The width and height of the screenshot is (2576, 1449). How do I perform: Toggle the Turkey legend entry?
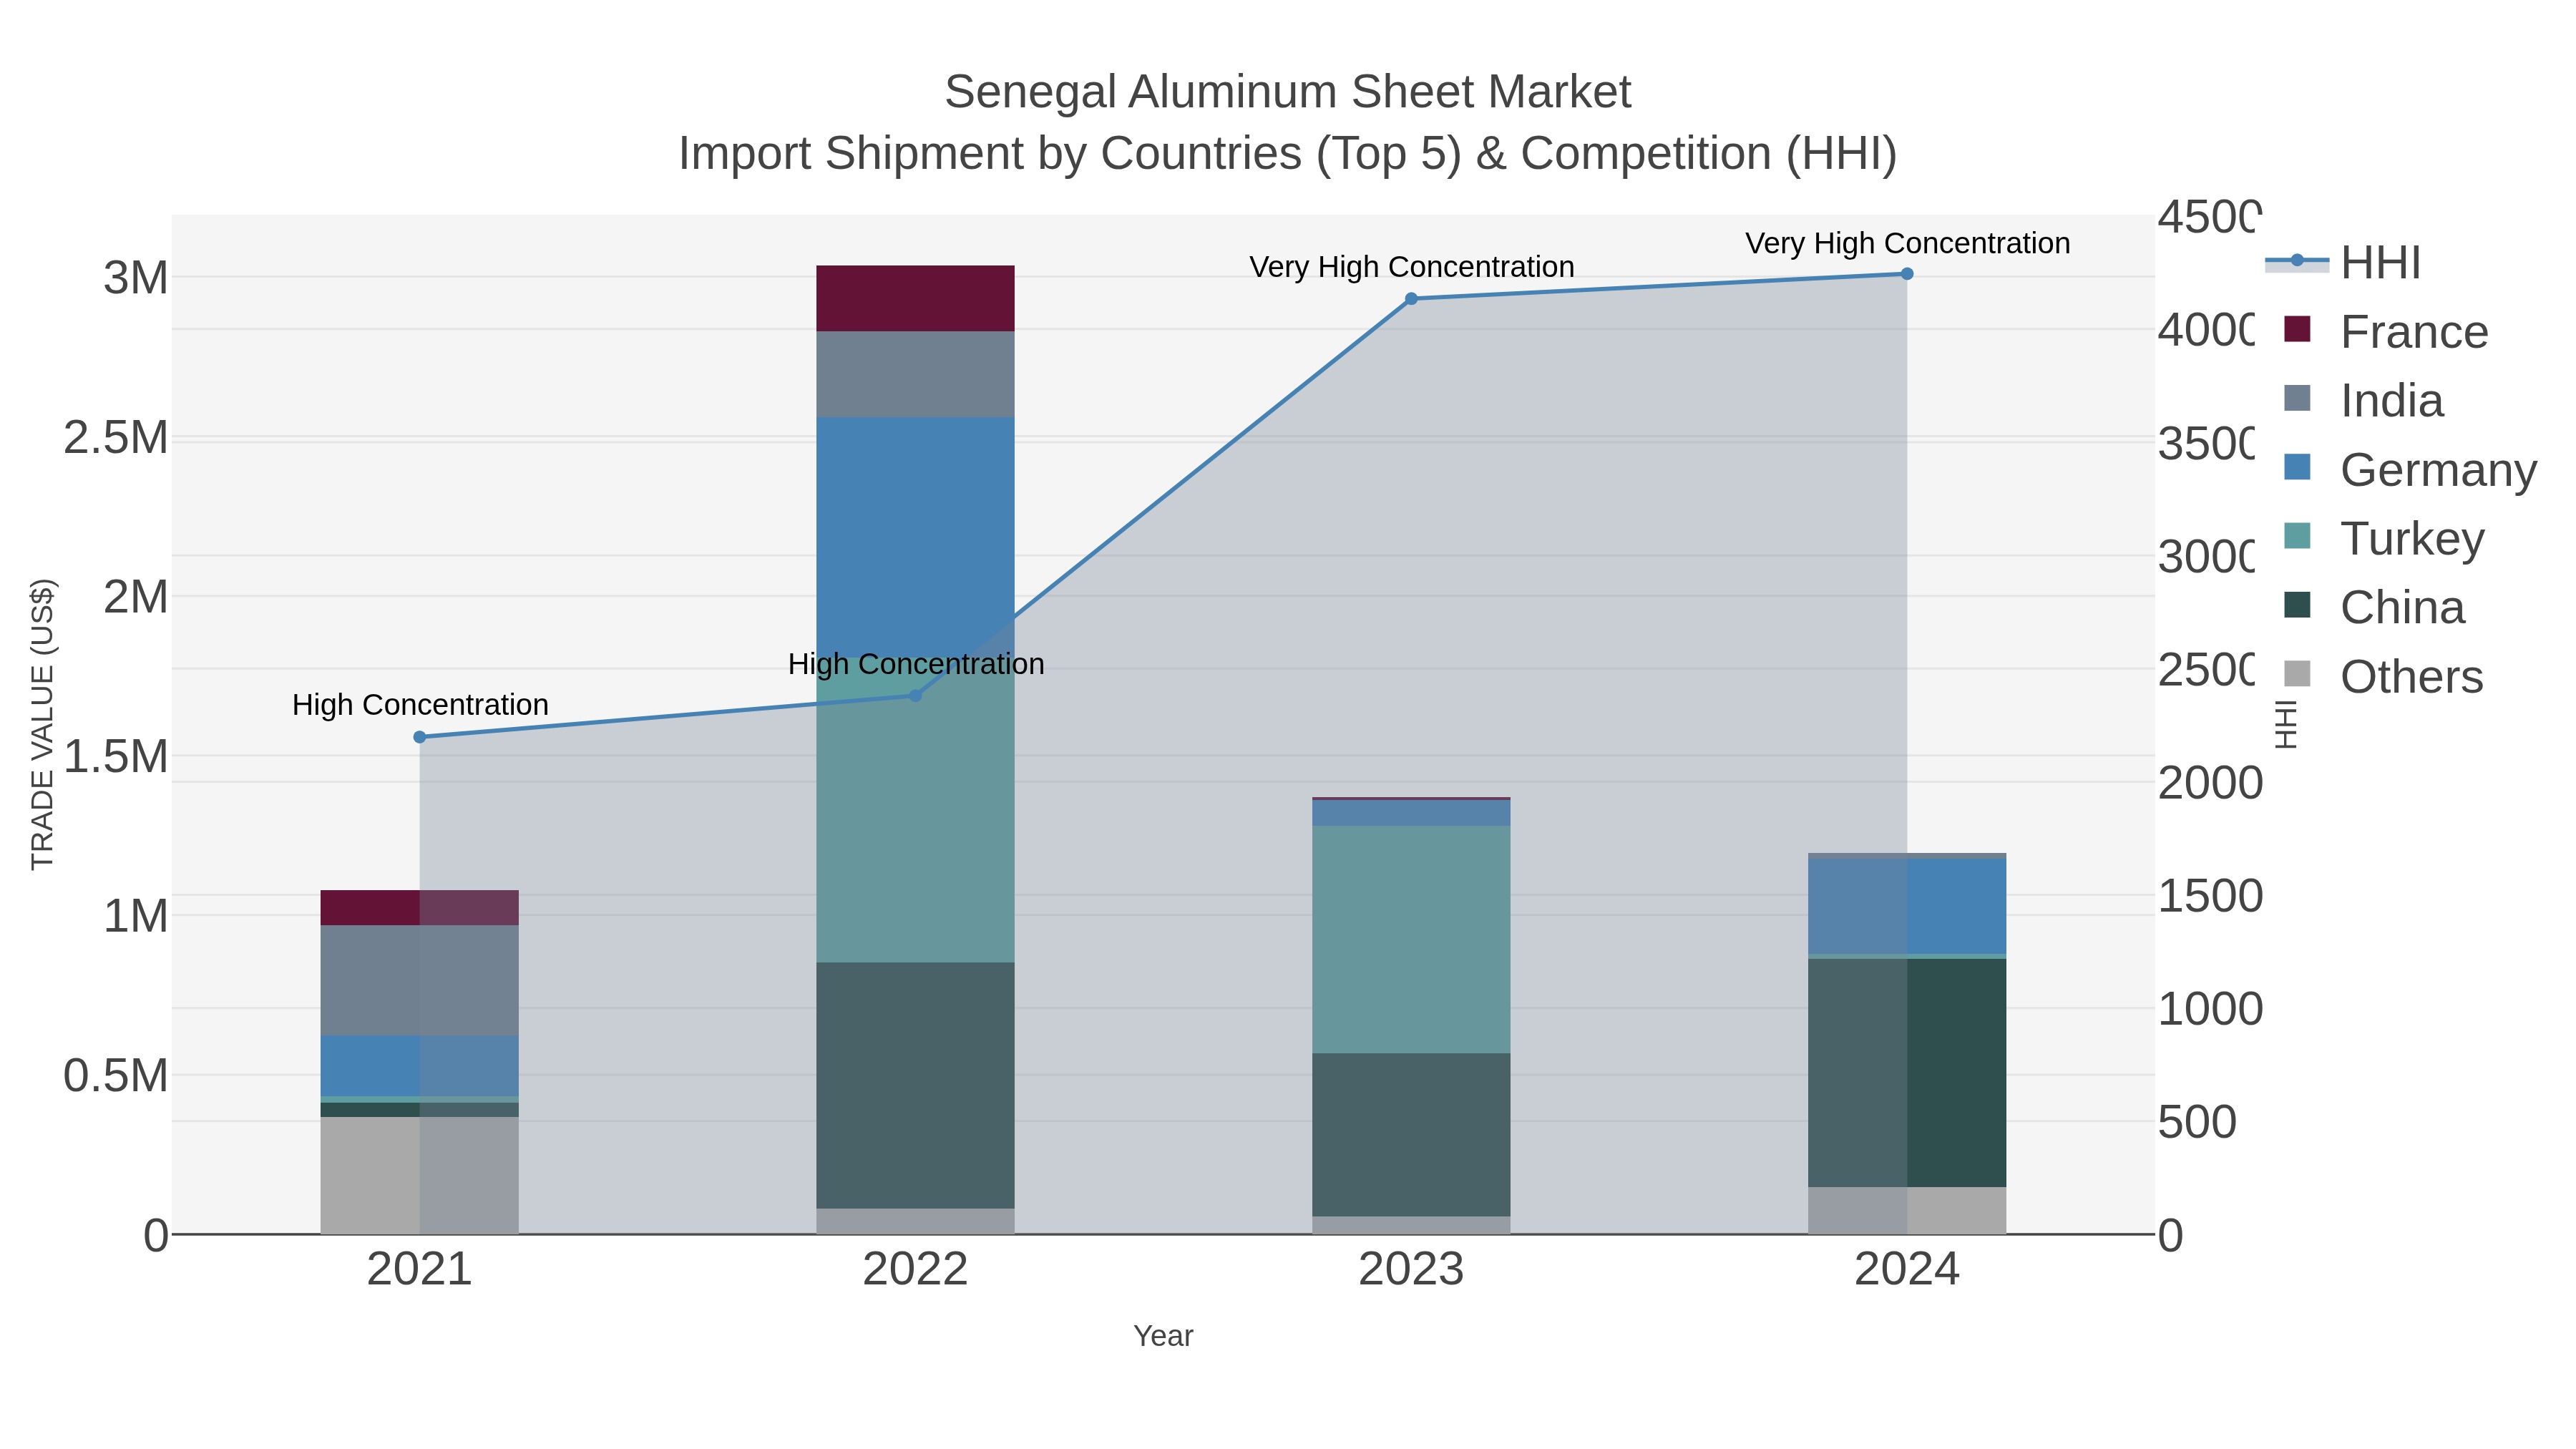pyautogui.click(x=2384, y=539)
